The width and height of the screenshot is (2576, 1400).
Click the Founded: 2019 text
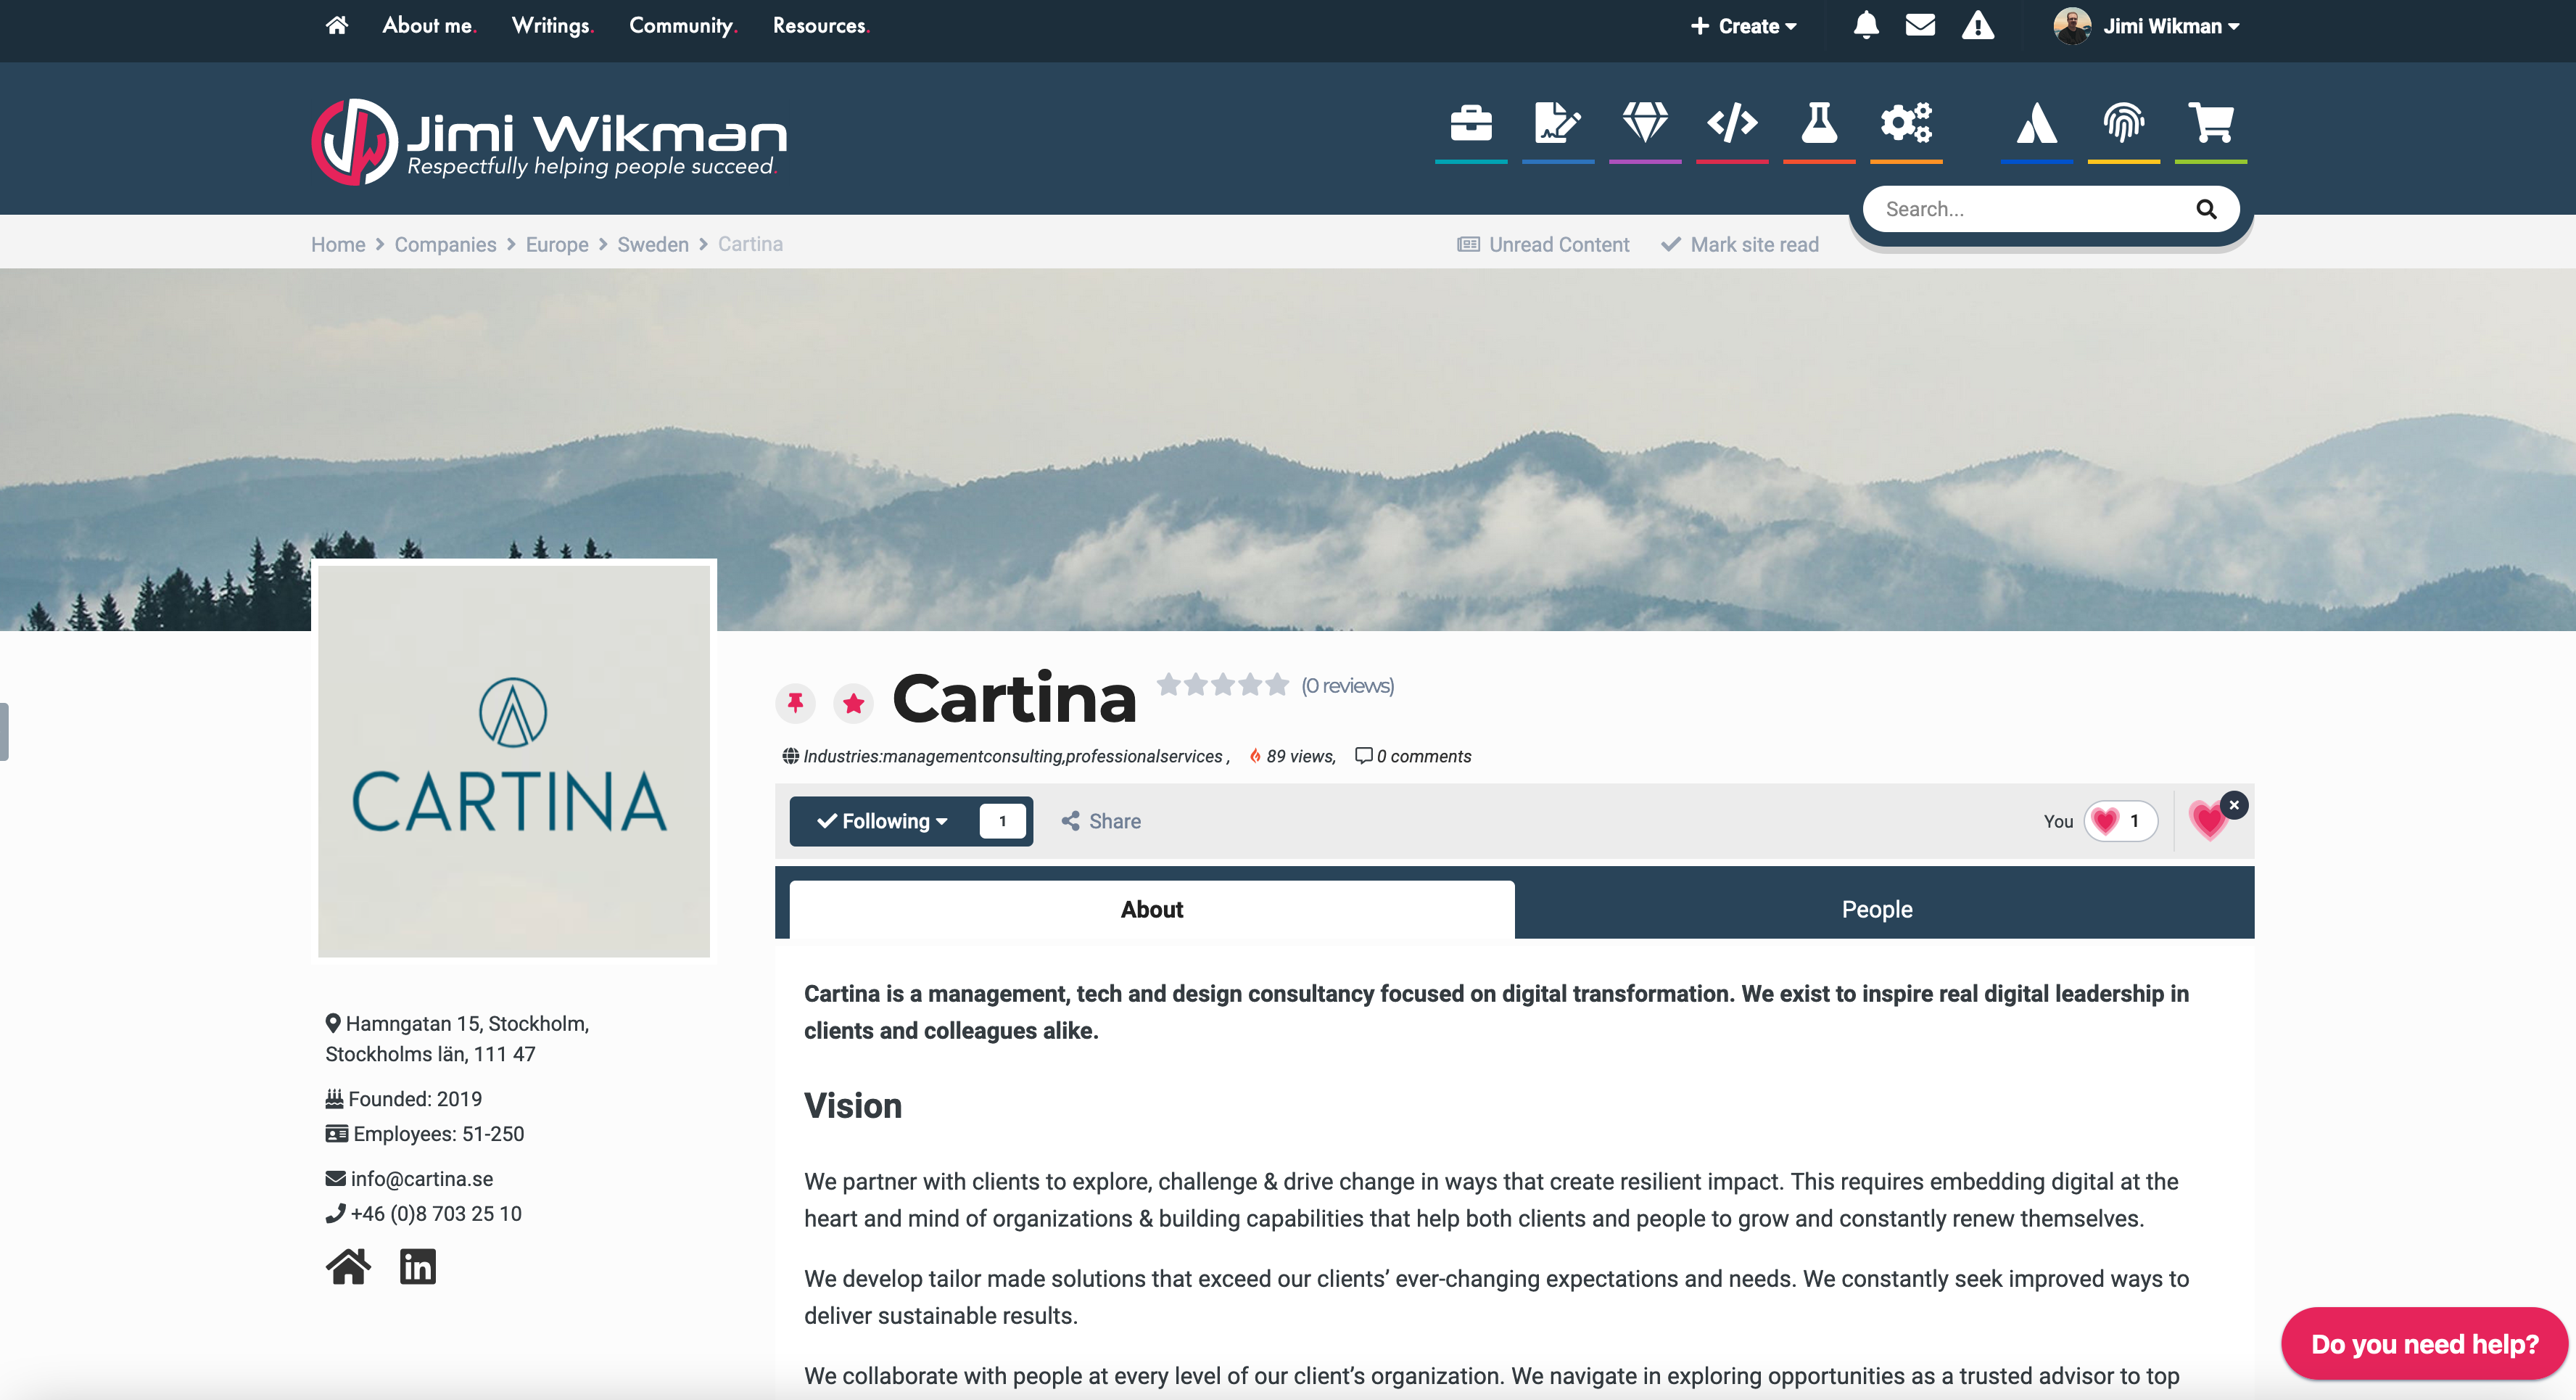[415, 1099]
